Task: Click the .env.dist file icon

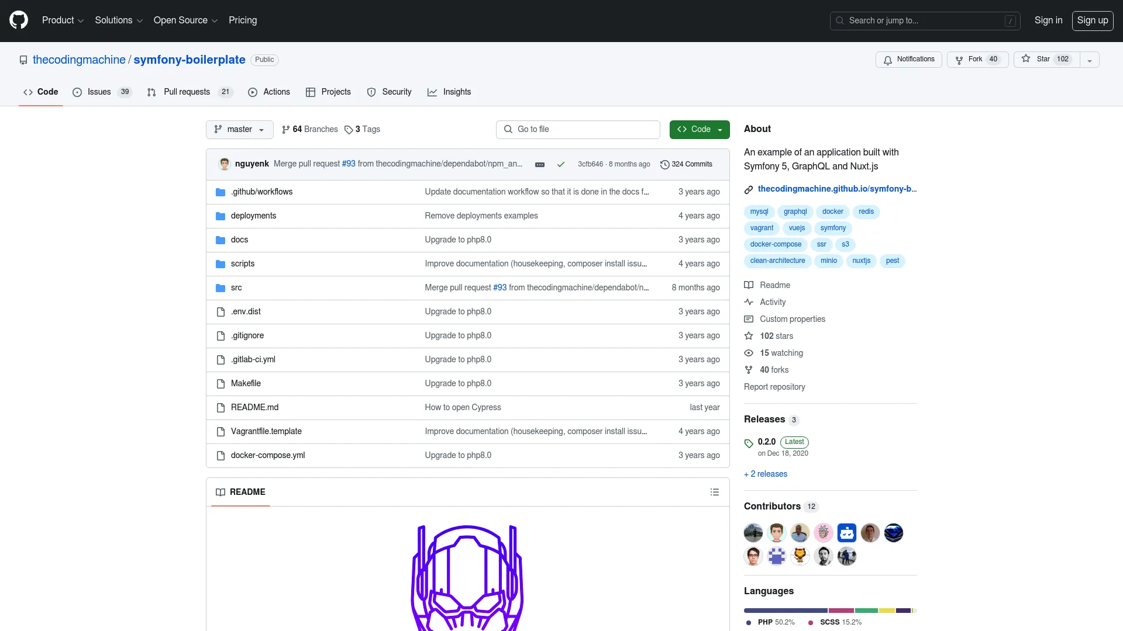Action: click(221, 312)
